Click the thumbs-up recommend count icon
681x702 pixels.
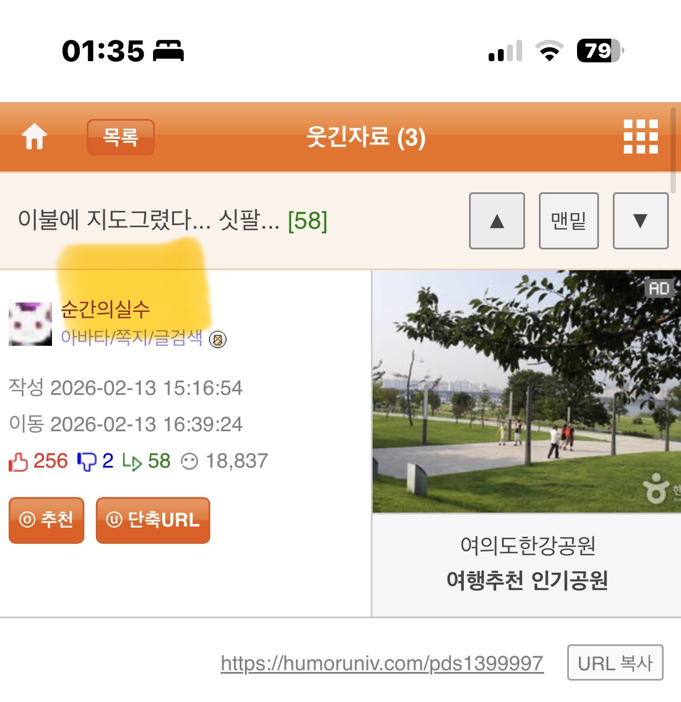pyautogui.click(x=18, y=462)
